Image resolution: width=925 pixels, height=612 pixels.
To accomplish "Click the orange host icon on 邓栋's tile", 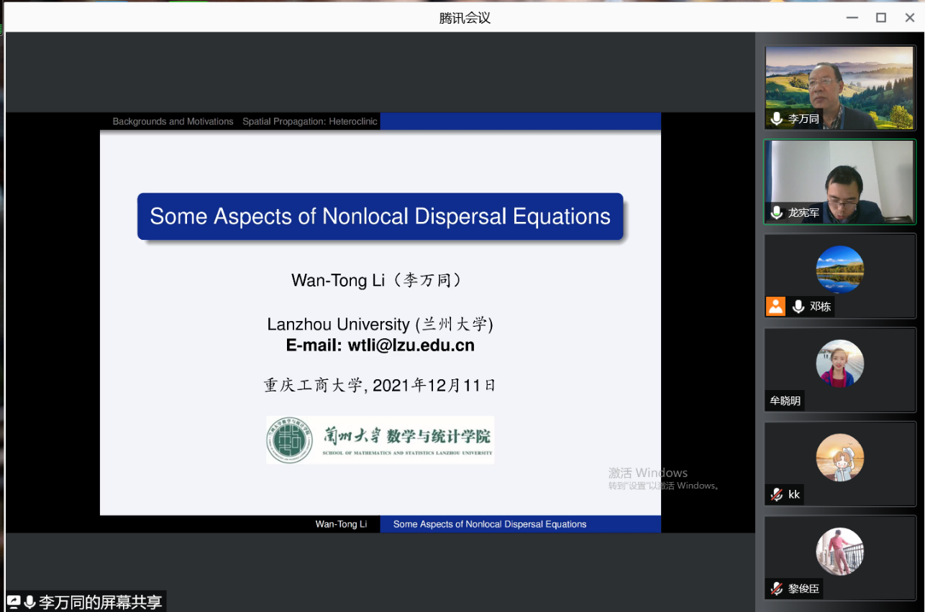I will coord(775,307).
